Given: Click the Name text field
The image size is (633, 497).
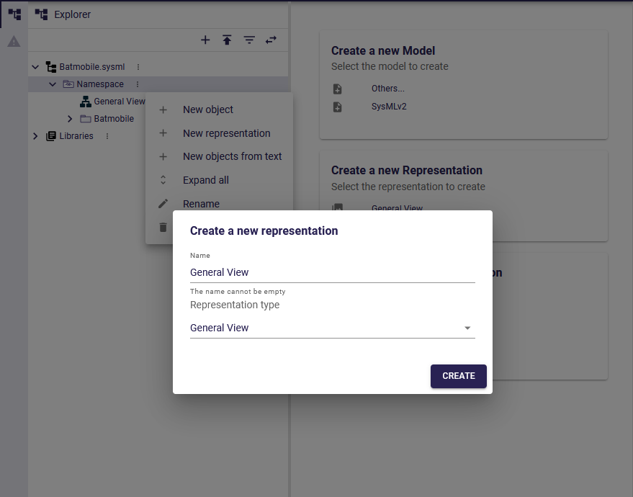Looking at the screenshot, I should point(332,272).
